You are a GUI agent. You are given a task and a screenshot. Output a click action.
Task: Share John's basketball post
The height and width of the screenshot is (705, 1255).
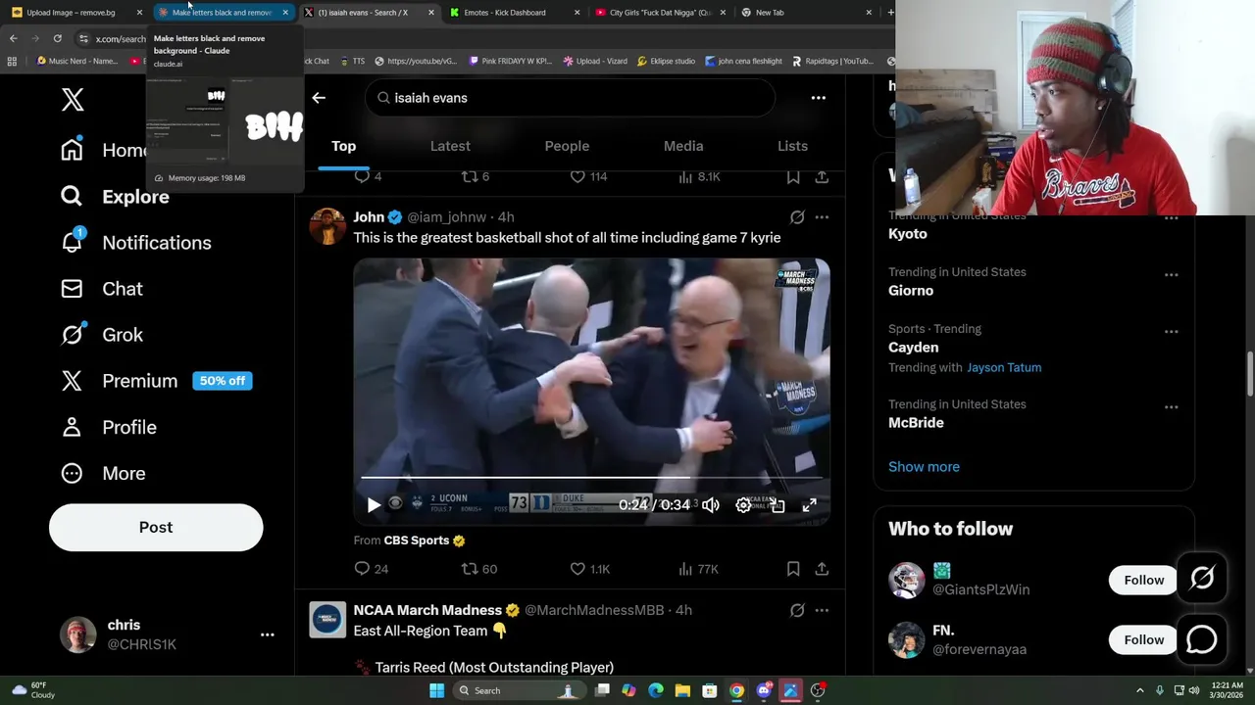pyautogui.click(x=822, y=569)
